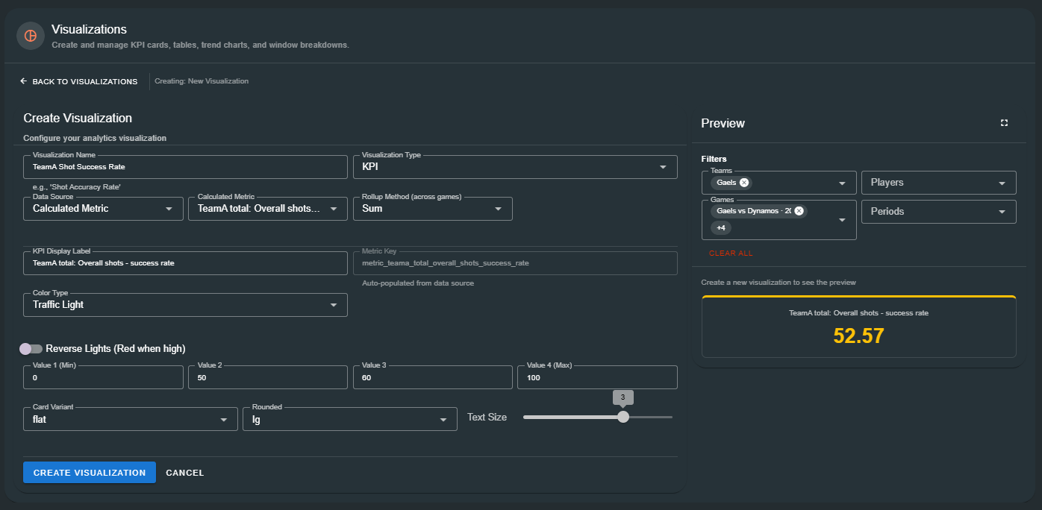The width and height of the screenshot is (1042, 510).
Task: Go back to Visualizations
Action: pyautogui.click(x=79, y=81)
